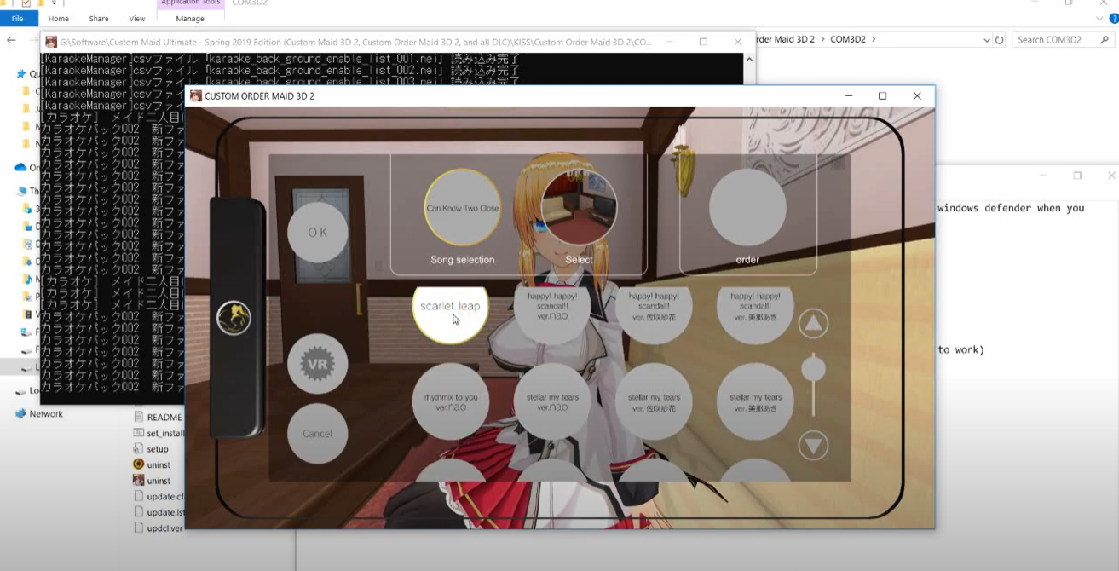Open the address bar history dropdown
The height and width of the screenshot is (571, 1119).
tap(987, 40)
